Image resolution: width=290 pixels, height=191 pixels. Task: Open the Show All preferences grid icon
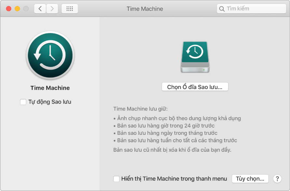click(x=69, y=8)
